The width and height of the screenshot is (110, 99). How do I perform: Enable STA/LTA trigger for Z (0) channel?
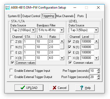click(12, 42)
